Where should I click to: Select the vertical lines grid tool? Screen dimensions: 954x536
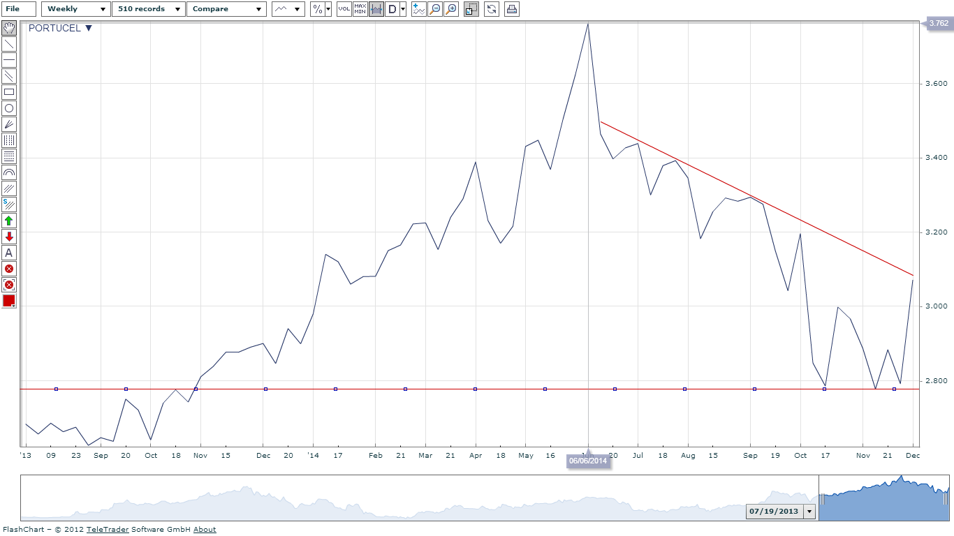point(9,140)
